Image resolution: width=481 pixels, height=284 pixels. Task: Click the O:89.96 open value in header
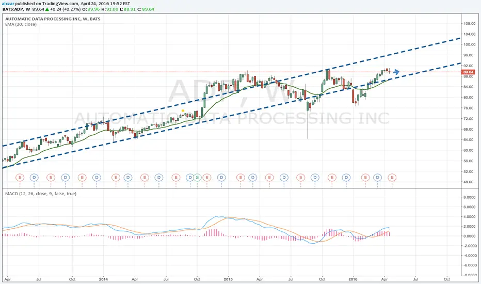click(92, 9)
